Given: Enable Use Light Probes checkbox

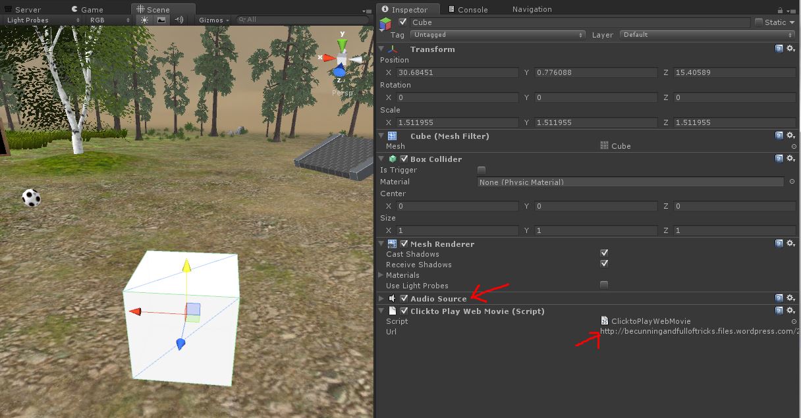Looking at the screenshot, I should (x=604, y=285).
